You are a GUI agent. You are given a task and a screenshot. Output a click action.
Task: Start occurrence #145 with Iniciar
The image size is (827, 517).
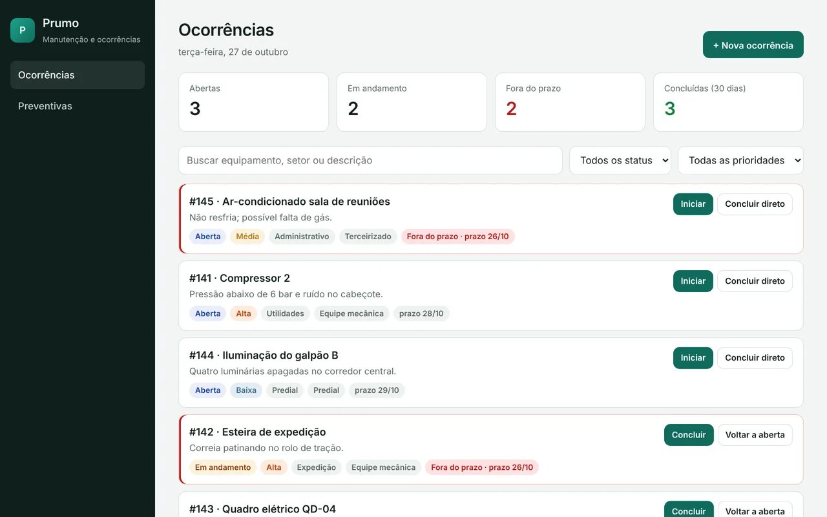click(x=693, y=204)
